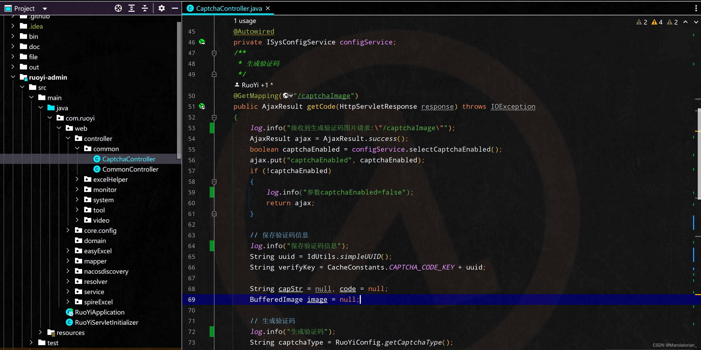
Task: Click the /captchaImage URL link
Action: pyautogui.click(x=324, y=96)
